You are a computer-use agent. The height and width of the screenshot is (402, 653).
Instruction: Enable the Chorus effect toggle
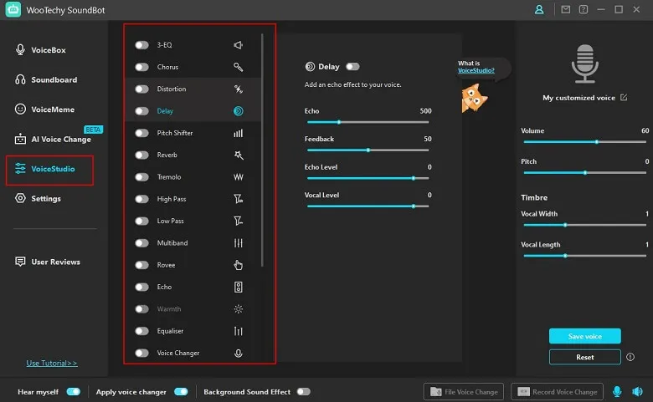coord(141,67)
